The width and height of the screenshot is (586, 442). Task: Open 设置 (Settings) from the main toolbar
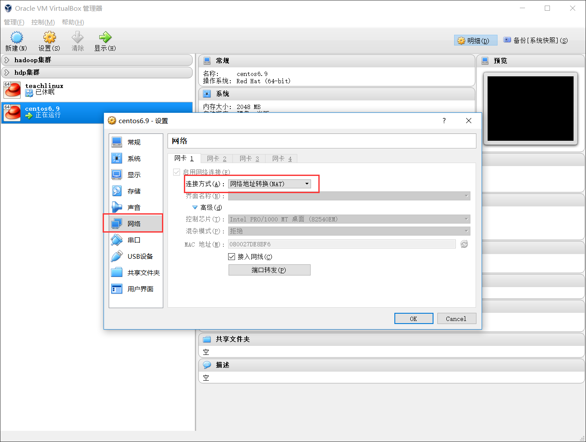[x=49, y=38]
